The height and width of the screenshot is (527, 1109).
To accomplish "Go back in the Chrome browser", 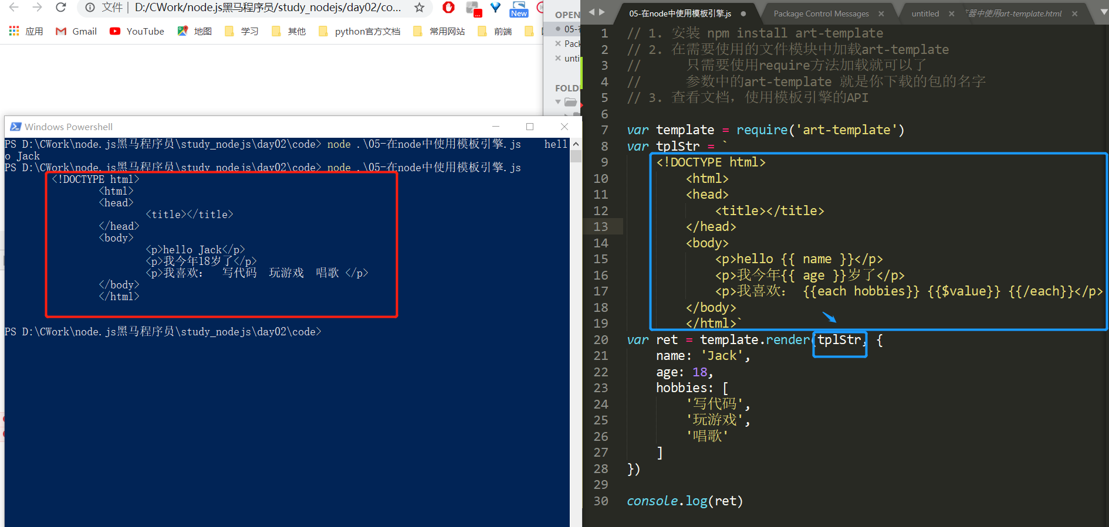I will pos(14,8).
